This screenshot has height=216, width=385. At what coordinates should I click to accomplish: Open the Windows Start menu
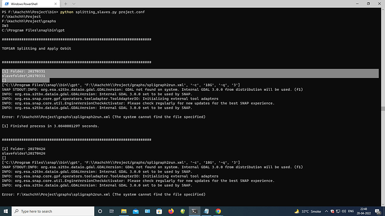pos(6,211)
